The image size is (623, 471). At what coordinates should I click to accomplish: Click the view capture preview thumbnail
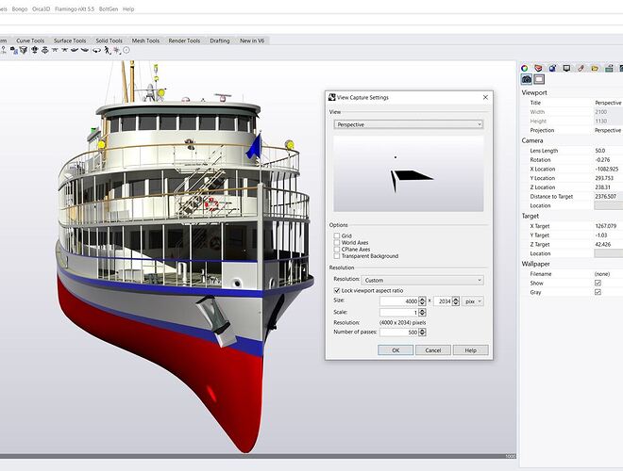click(x=409, y=173)
